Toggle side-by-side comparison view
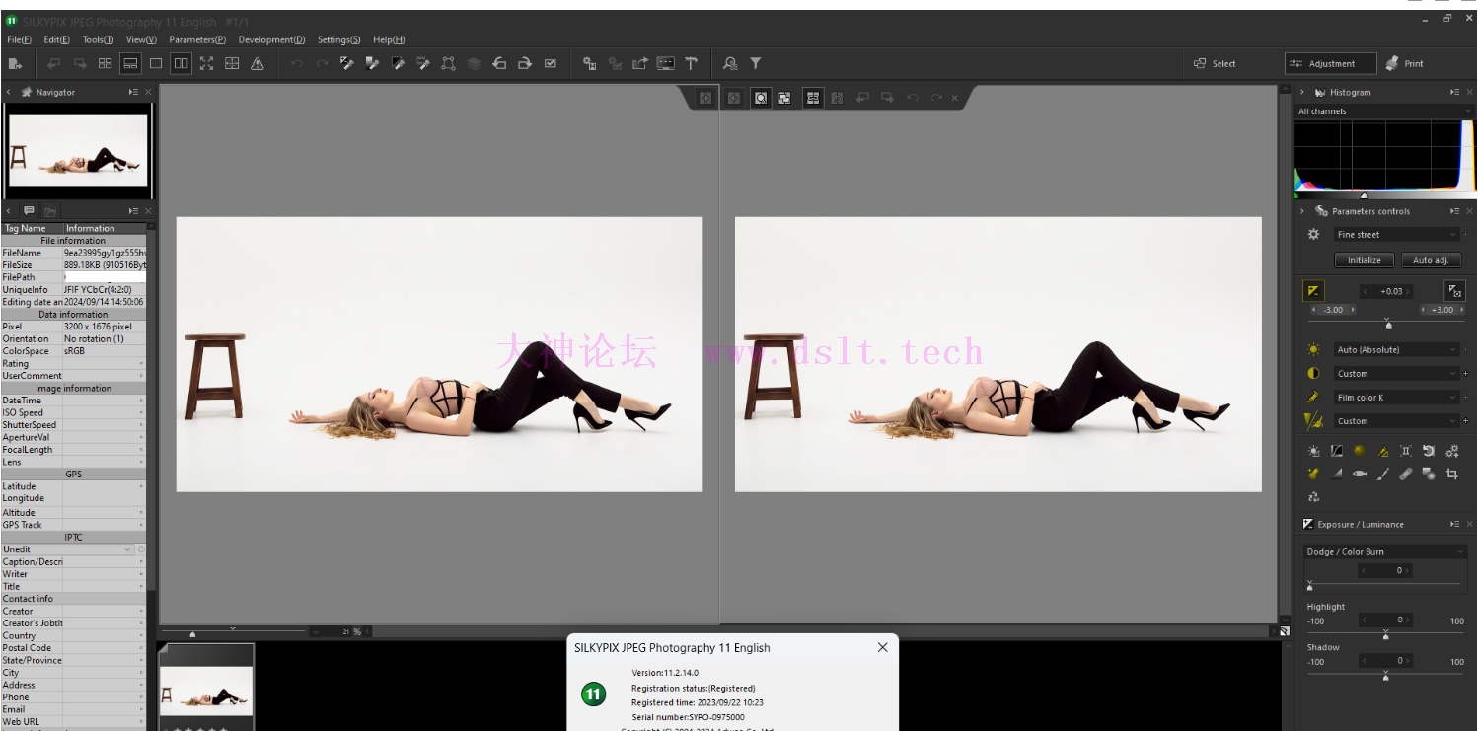 (182, 63)
